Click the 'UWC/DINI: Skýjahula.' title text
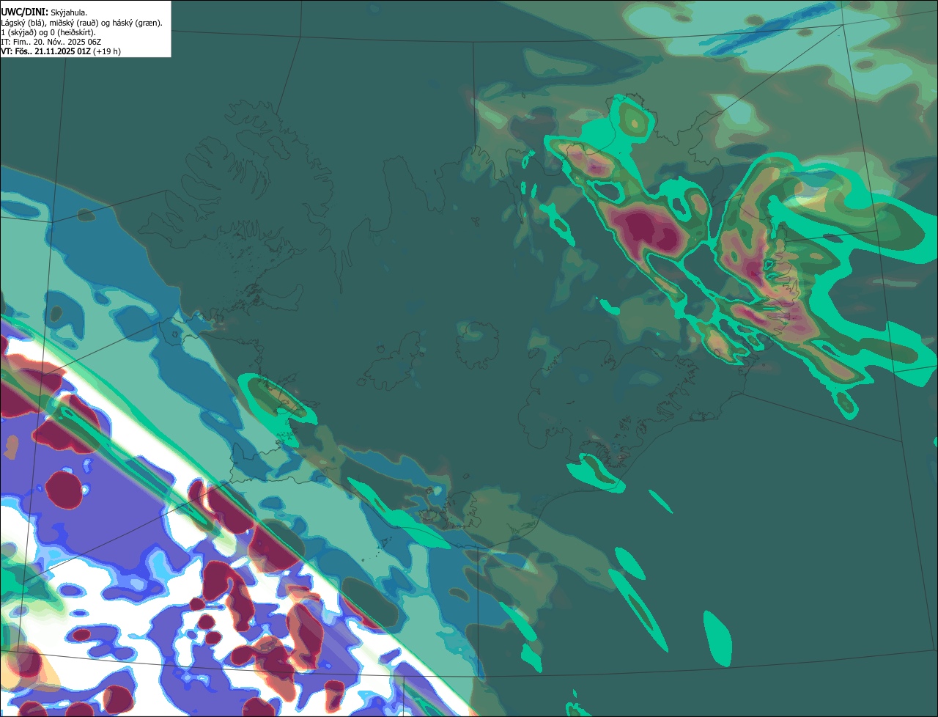The width and height of the screenshot is (938, 717). click(x=44, y=12)
